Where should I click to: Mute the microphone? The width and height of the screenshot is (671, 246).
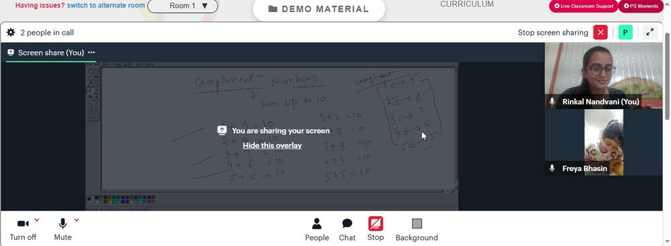click(x=62, y=229)
